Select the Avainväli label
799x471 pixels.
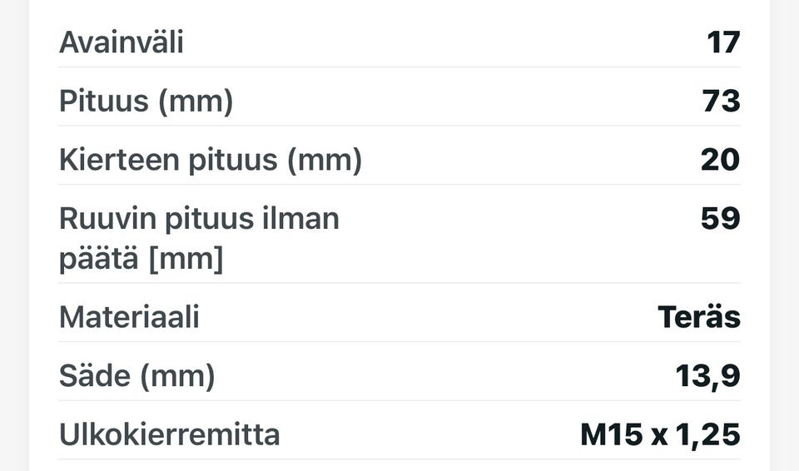tap(122, 42)
